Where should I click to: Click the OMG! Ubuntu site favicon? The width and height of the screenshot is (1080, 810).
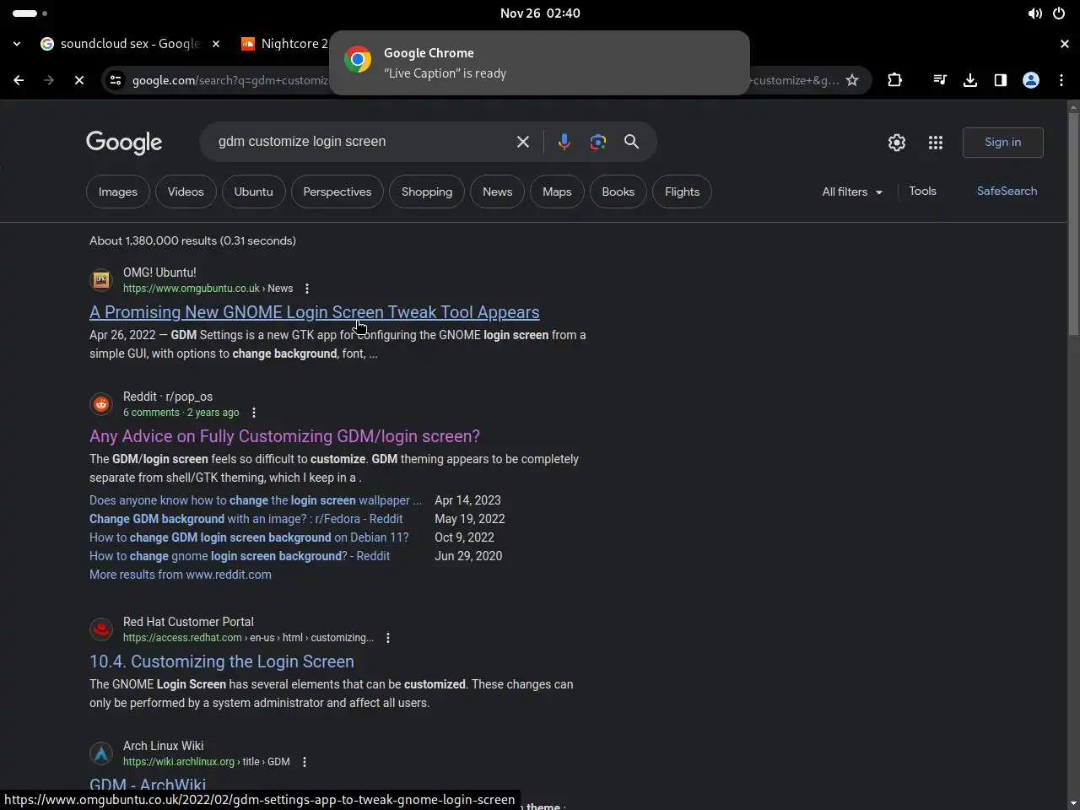[101, 280]
